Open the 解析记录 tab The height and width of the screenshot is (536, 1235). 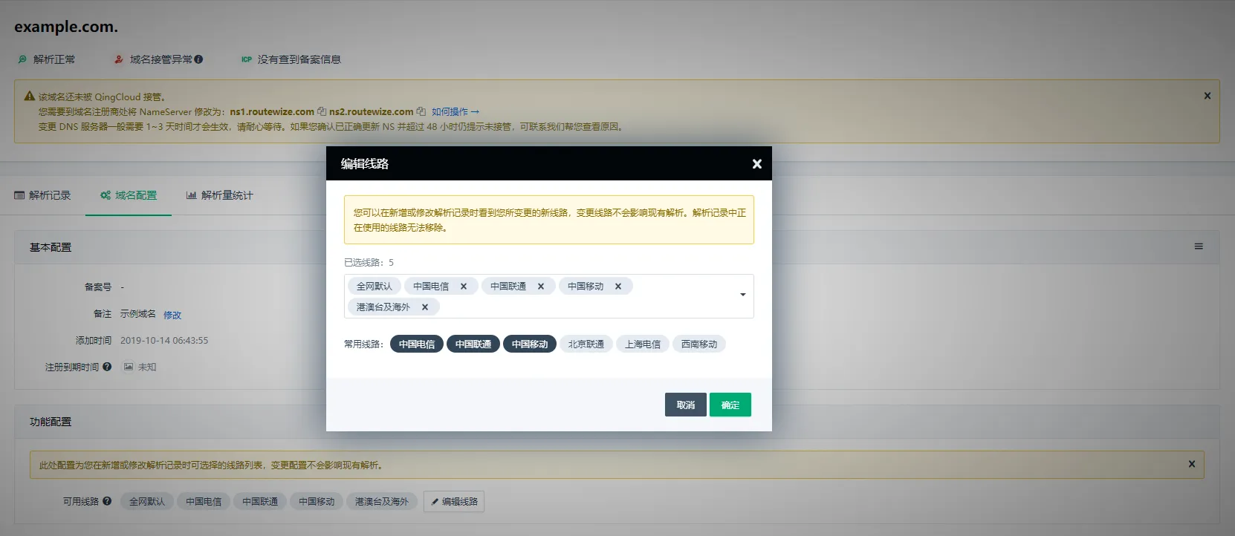pyautogui.click(x=42, y=195)
